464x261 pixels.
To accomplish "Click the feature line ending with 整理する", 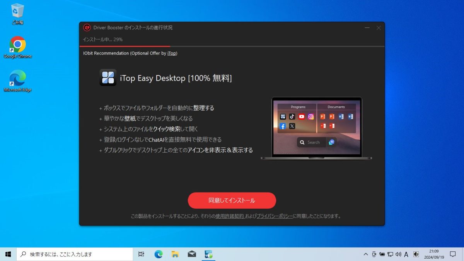I will (157, 108).
